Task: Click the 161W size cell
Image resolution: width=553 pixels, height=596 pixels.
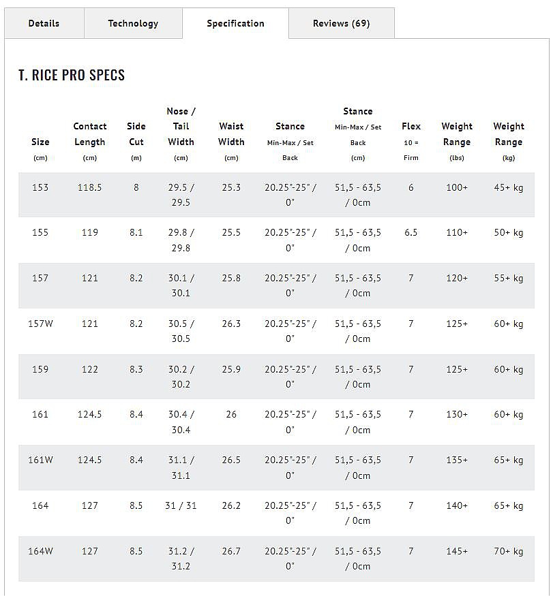Action: click(40, 460)
